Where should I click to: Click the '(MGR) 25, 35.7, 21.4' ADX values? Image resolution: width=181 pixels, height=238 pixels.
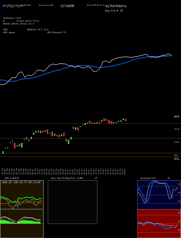38,30
